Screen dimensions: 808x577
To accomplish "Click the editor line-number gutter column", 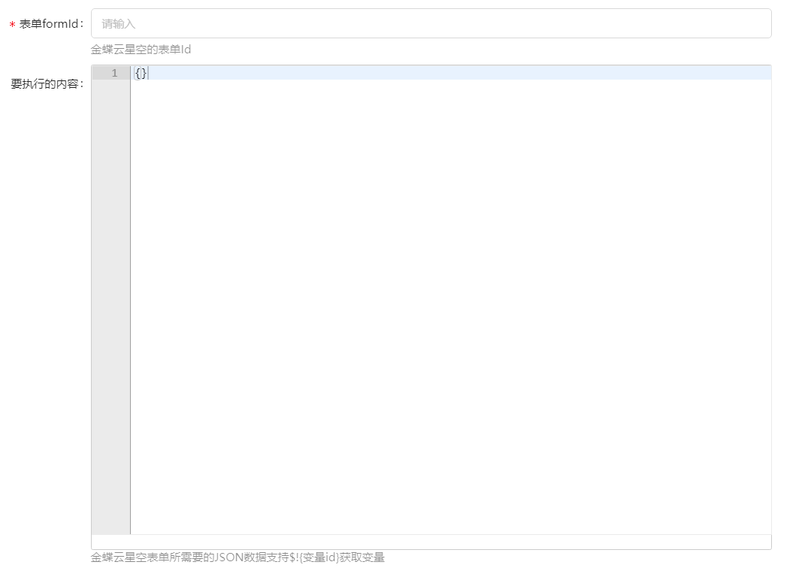I will coord(111,225).
